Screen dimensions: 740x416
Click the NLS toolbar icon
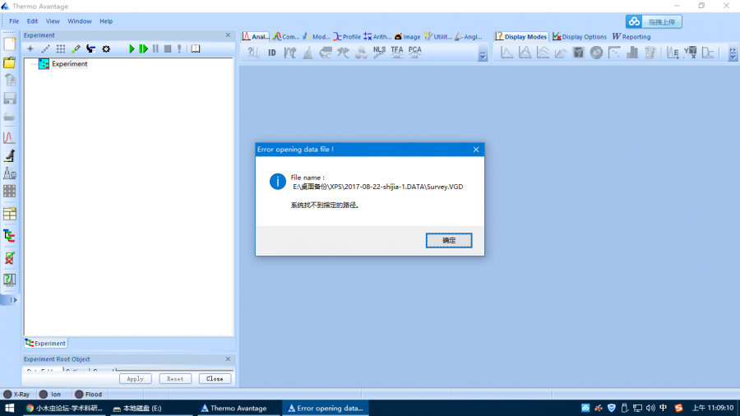[379, 53]
